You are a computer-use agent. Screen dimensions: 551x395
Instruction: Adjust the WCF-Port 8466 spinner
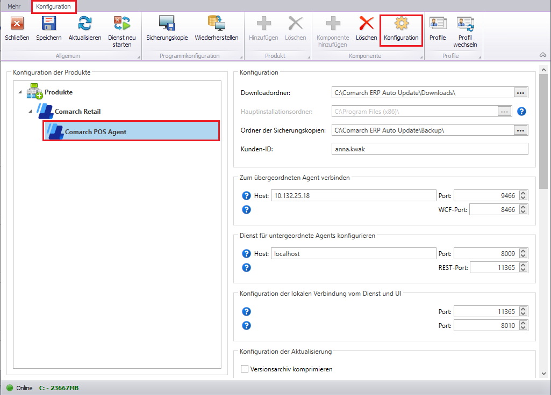tap(523, 210)
